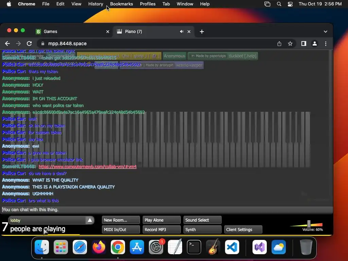Open the Synth panel
Image resolution: width=348 pixels, height=261 pixels.
(x=203, y=229)
